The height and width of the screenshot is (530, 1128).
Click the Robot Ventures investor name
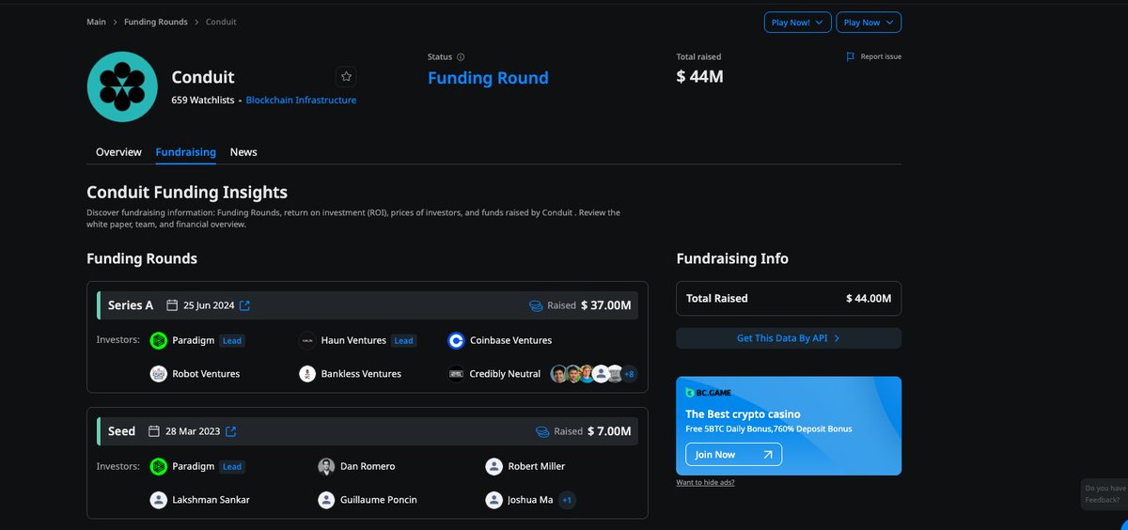point(206,374)
